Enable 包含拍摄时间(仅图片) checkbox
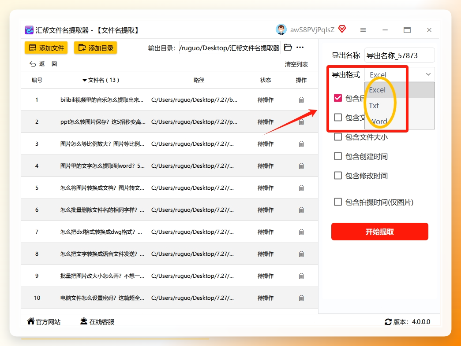 pyautogui.click(x=338, y=202)
